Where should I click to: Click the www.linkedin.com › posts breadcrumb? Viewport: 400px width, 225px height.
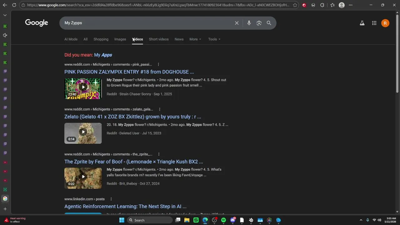(84, 199)
